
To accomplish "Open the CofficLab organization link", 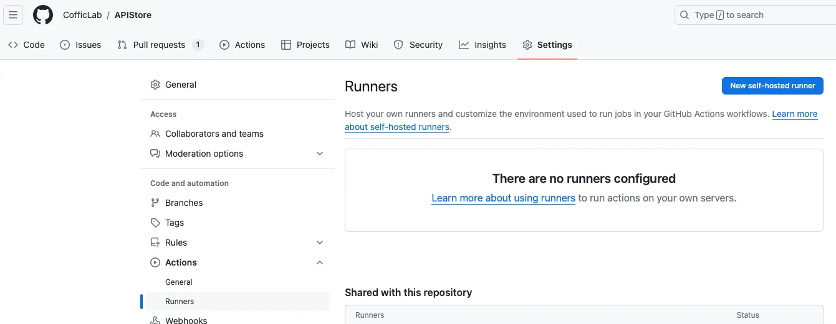I will pyautogui.click(x=82, y=15).
